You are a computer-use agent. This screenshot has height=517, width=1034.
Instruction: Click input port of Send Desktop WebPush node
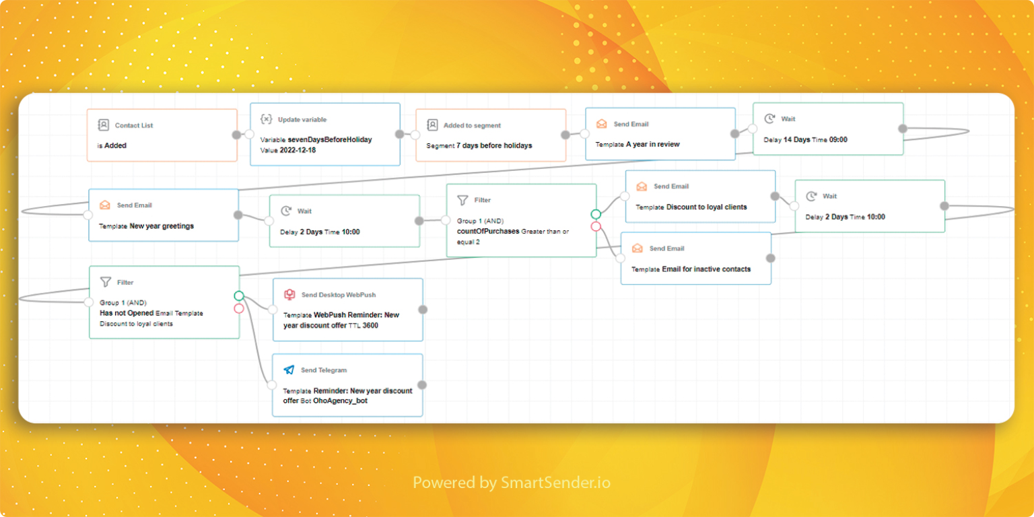click(x=272, y=310)
